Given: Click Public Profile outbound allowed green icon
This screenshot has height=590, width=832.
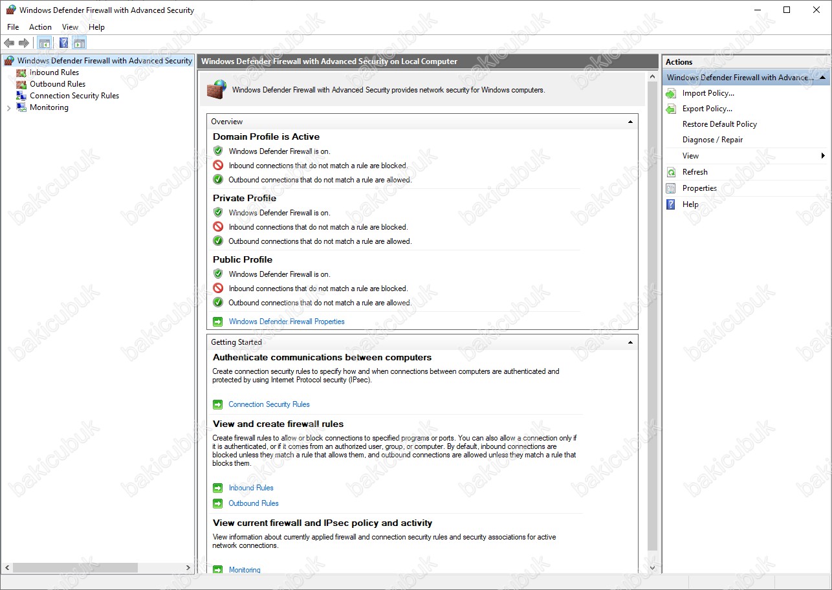Looking at the screenshot, I should coord(218,303).
